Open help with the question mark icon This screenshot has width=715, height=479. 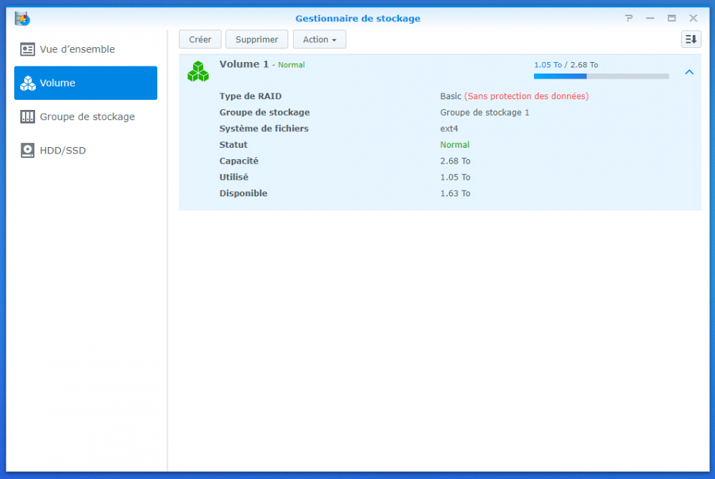(628, 19)
